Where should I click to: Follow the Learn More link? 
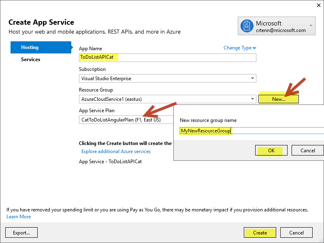[x=19, y=217]
